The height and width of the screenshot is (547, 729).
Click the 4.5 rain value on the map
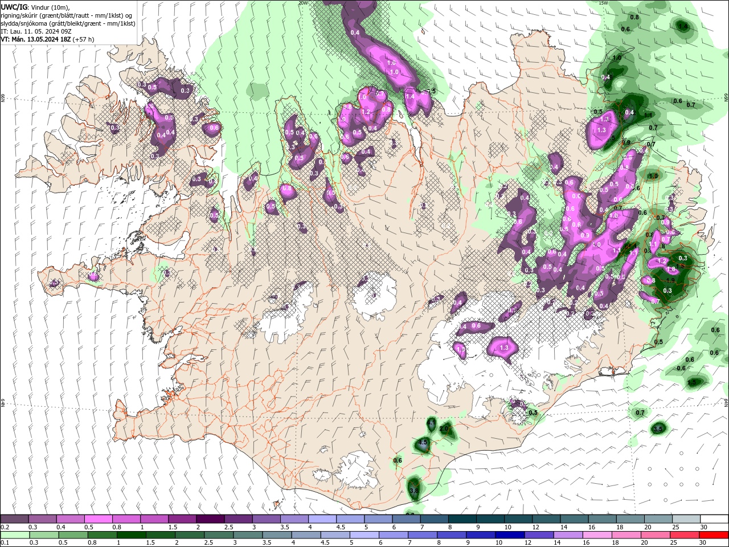pos(422,442)
